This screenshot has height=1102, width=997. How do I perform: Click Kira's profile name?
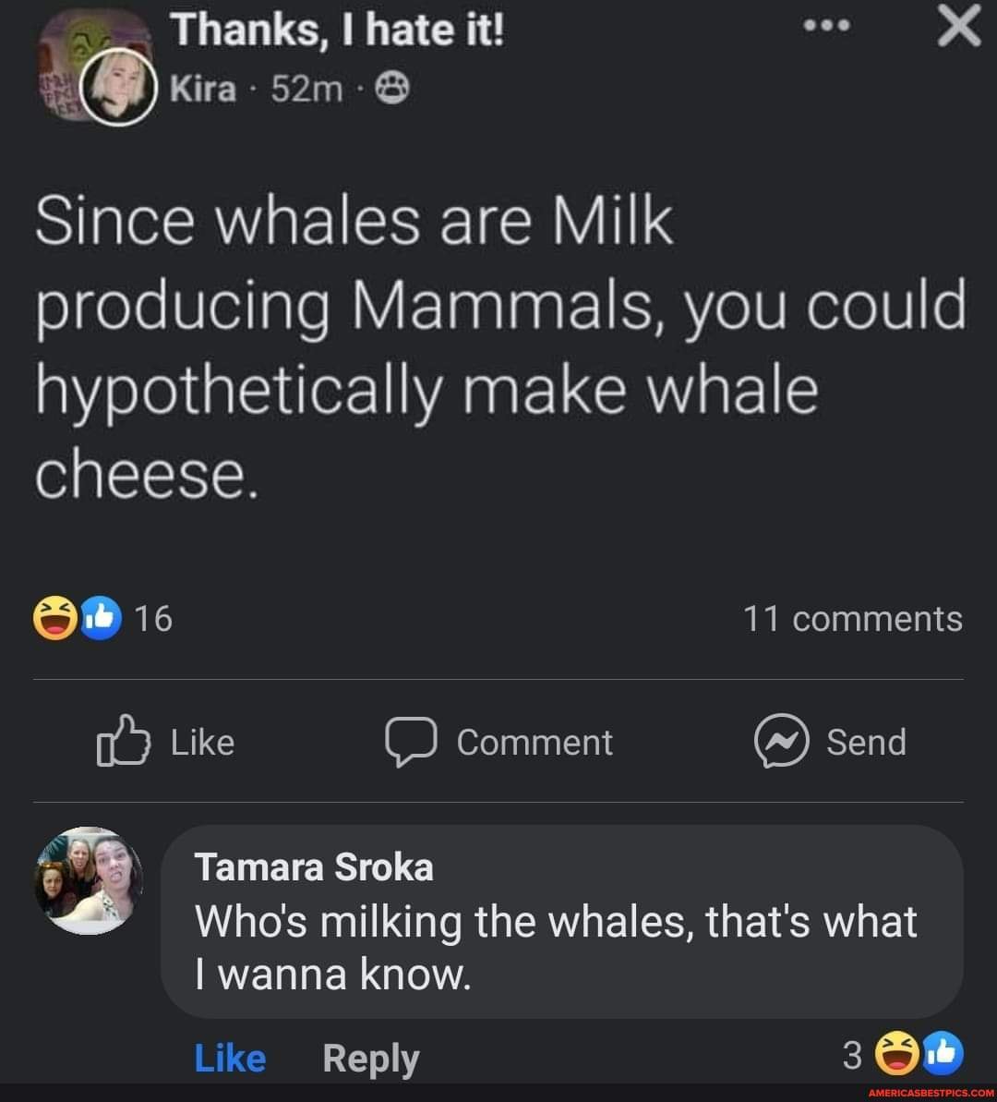coord(201,87)
